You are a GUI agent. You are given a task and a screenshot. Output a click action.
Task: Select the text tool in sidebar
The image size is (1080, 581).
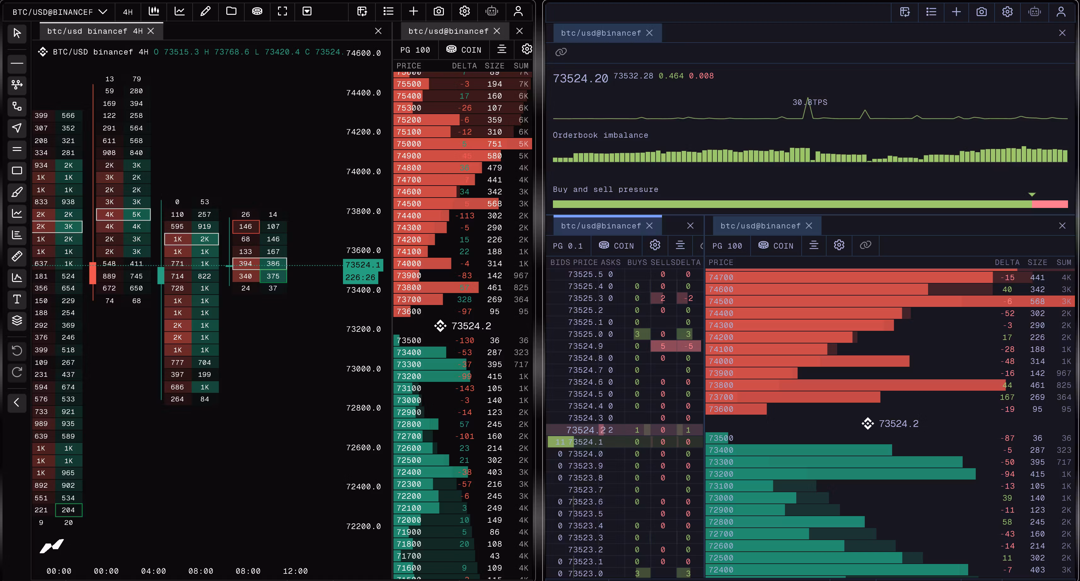[x=17, y=299]
